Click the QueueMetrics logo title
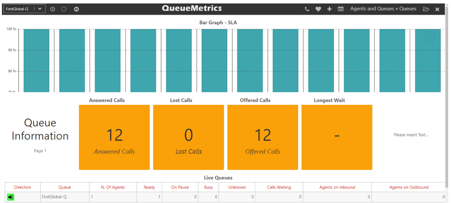Image resolution: width=451 pixels, height=203 pixels. [192, 8]
